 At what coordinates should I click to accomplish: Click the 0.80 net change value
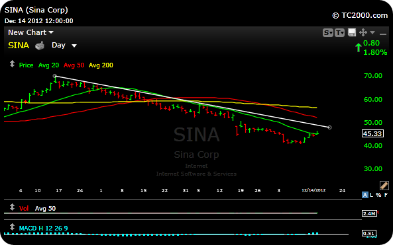[371, 43]
